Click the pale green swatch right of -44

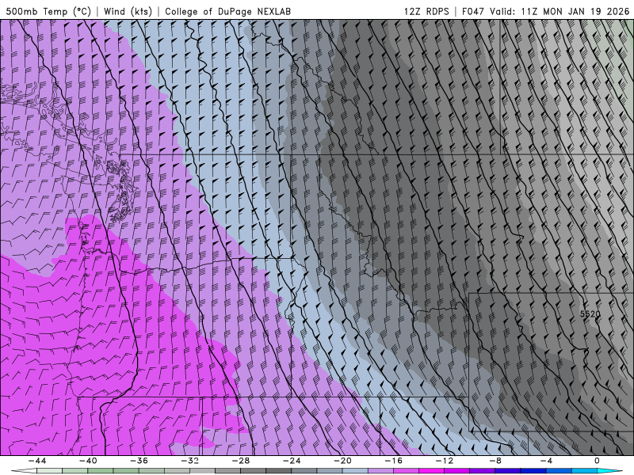tap(50, 471)
